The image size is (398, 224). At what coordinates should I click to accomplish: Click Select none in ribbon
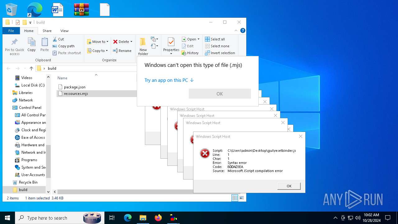point(217,46)
